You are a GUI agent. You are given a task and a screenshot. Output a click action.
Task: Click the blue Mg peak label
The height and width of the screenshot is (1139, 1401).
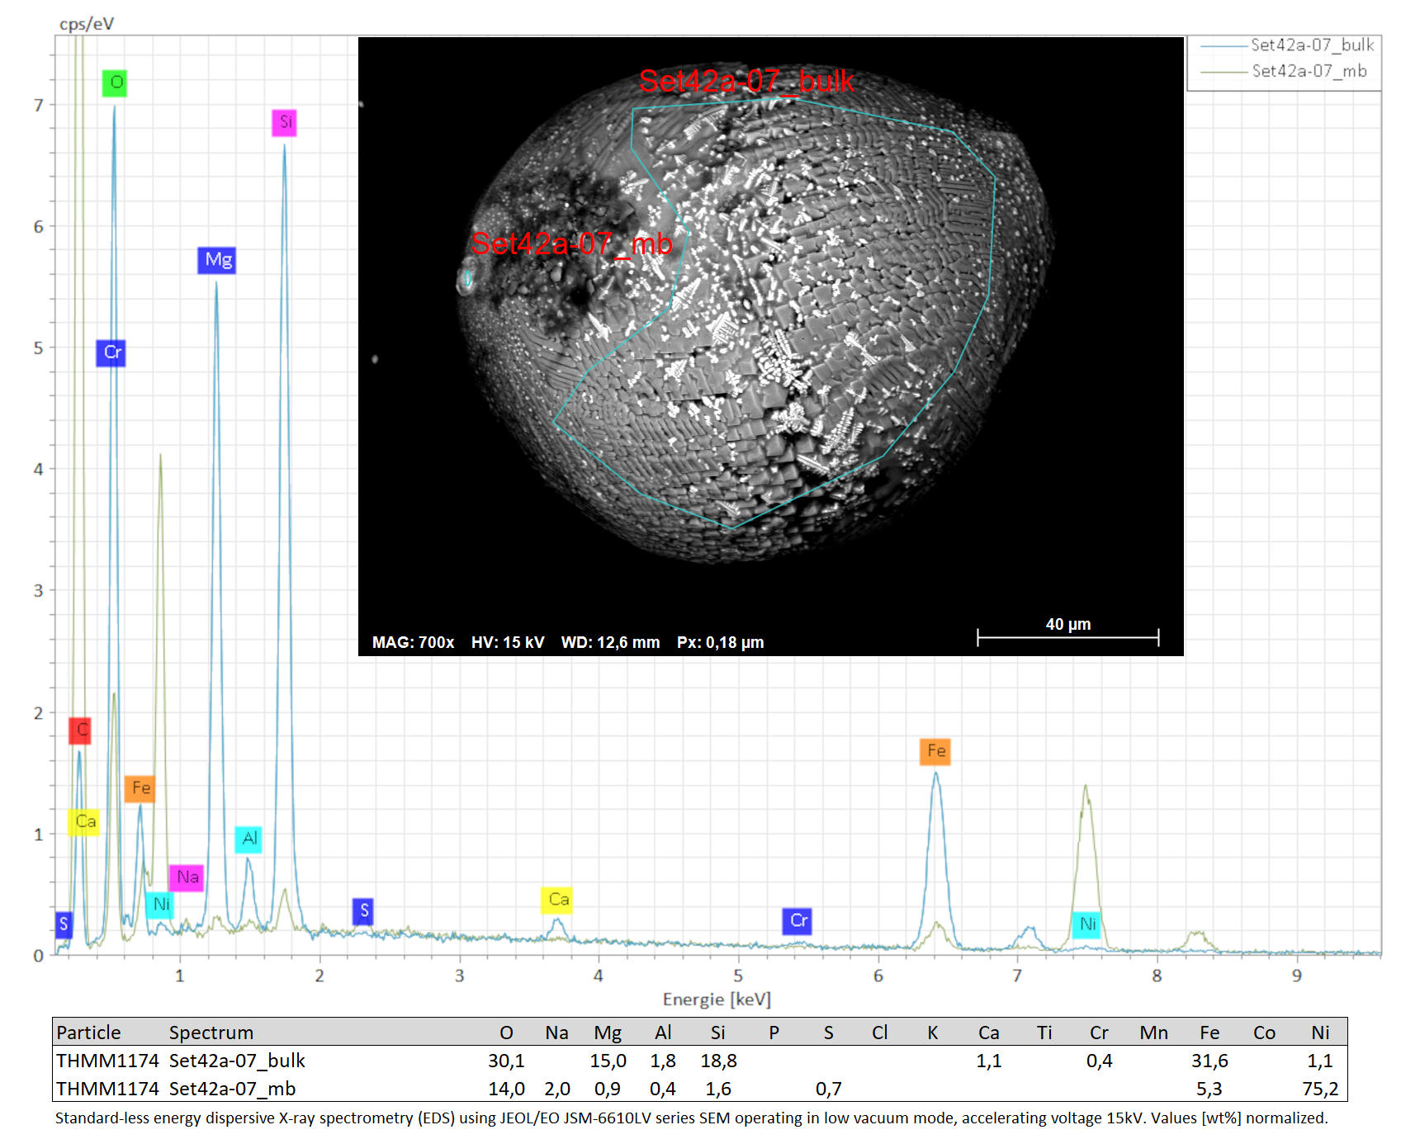(x=217, y=260)
